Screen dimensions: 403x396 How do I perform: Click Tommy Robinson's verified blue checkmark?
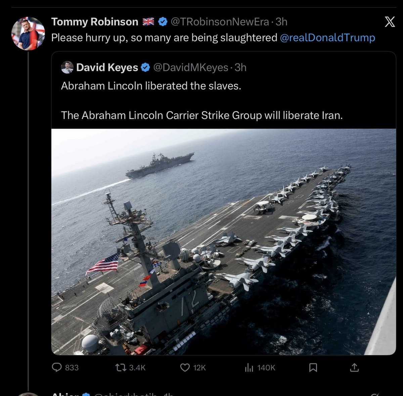162,21
